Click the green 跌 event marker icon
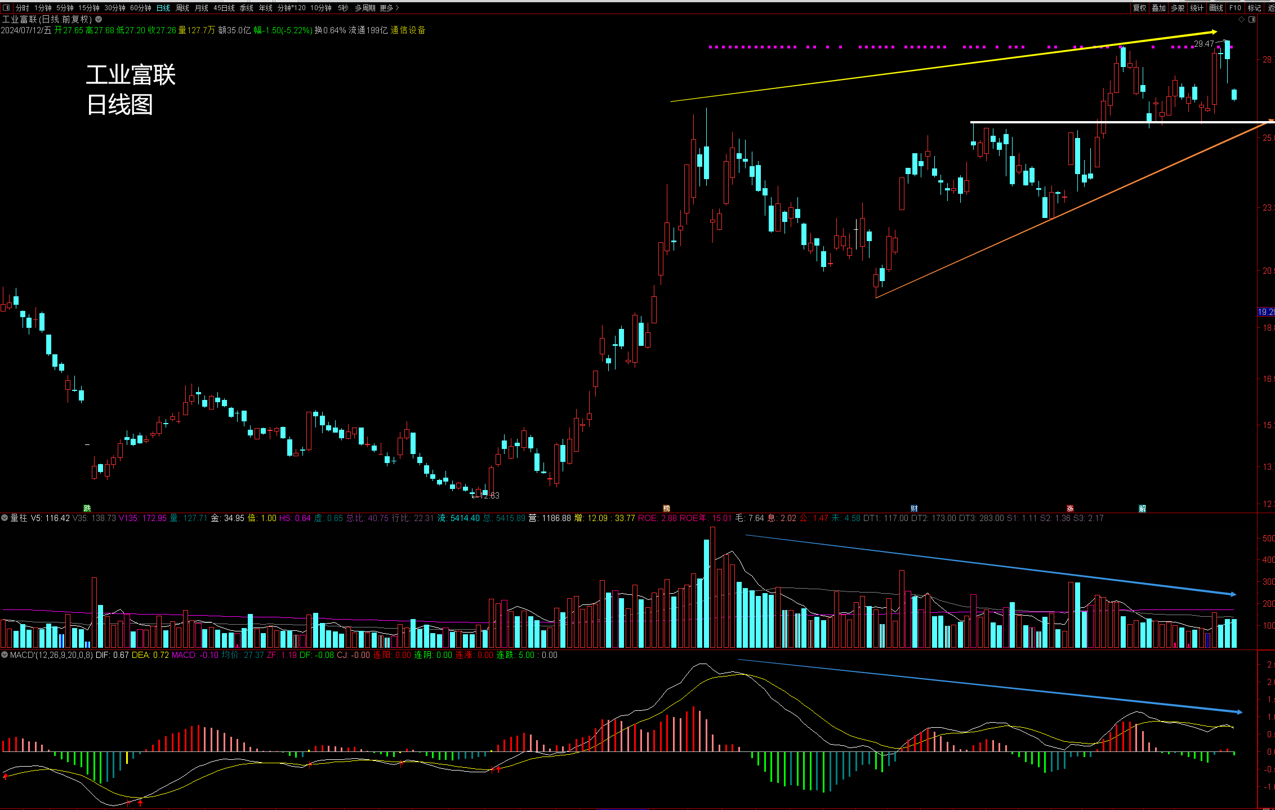Viewport: 1275px width, 810px height. point(87,509)
